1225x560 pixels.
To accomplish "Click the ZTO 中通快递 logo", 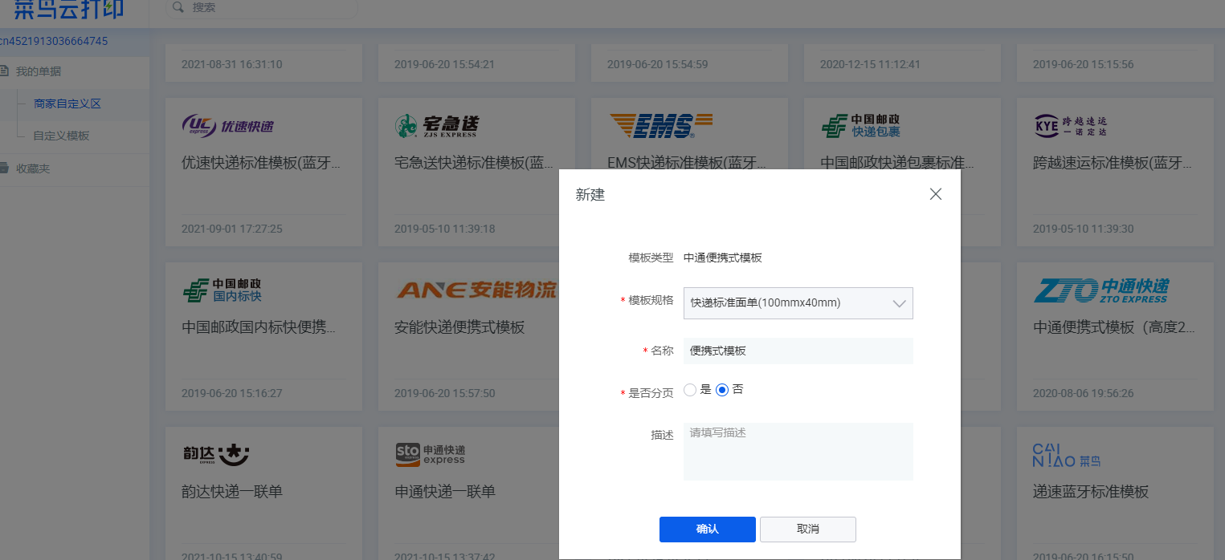I will [x=1100, y=290].
